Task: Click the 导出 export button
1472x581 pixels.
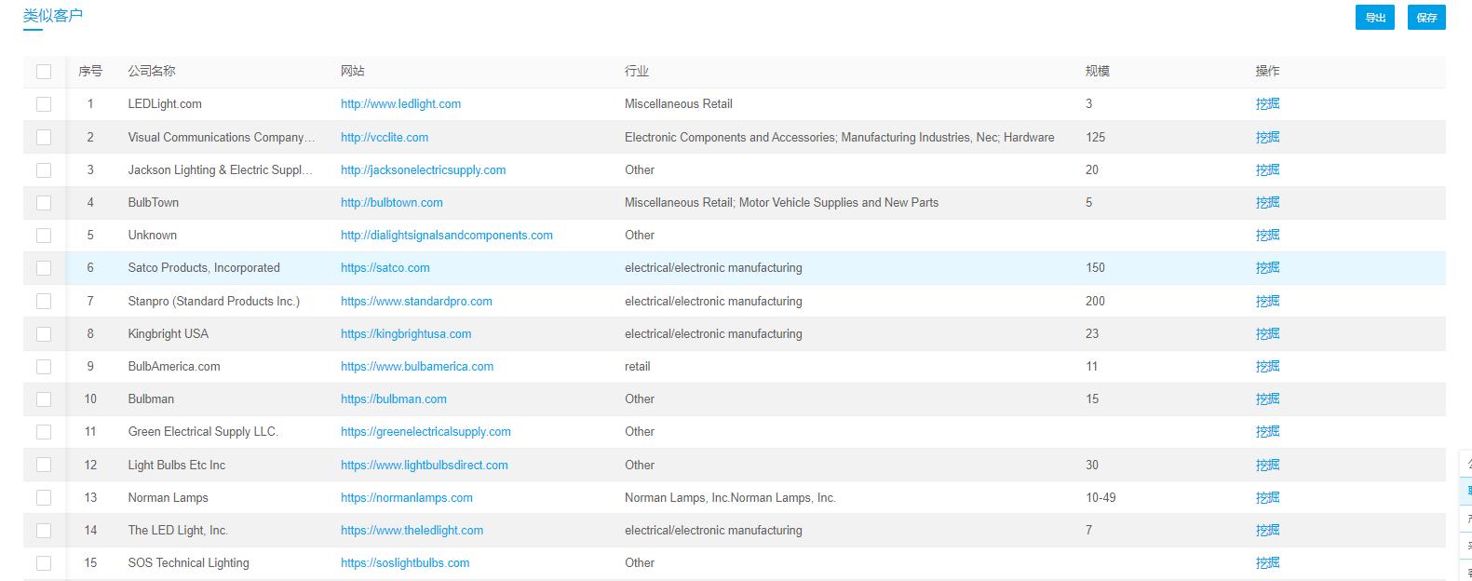Action: click(x=1374, y=18)
